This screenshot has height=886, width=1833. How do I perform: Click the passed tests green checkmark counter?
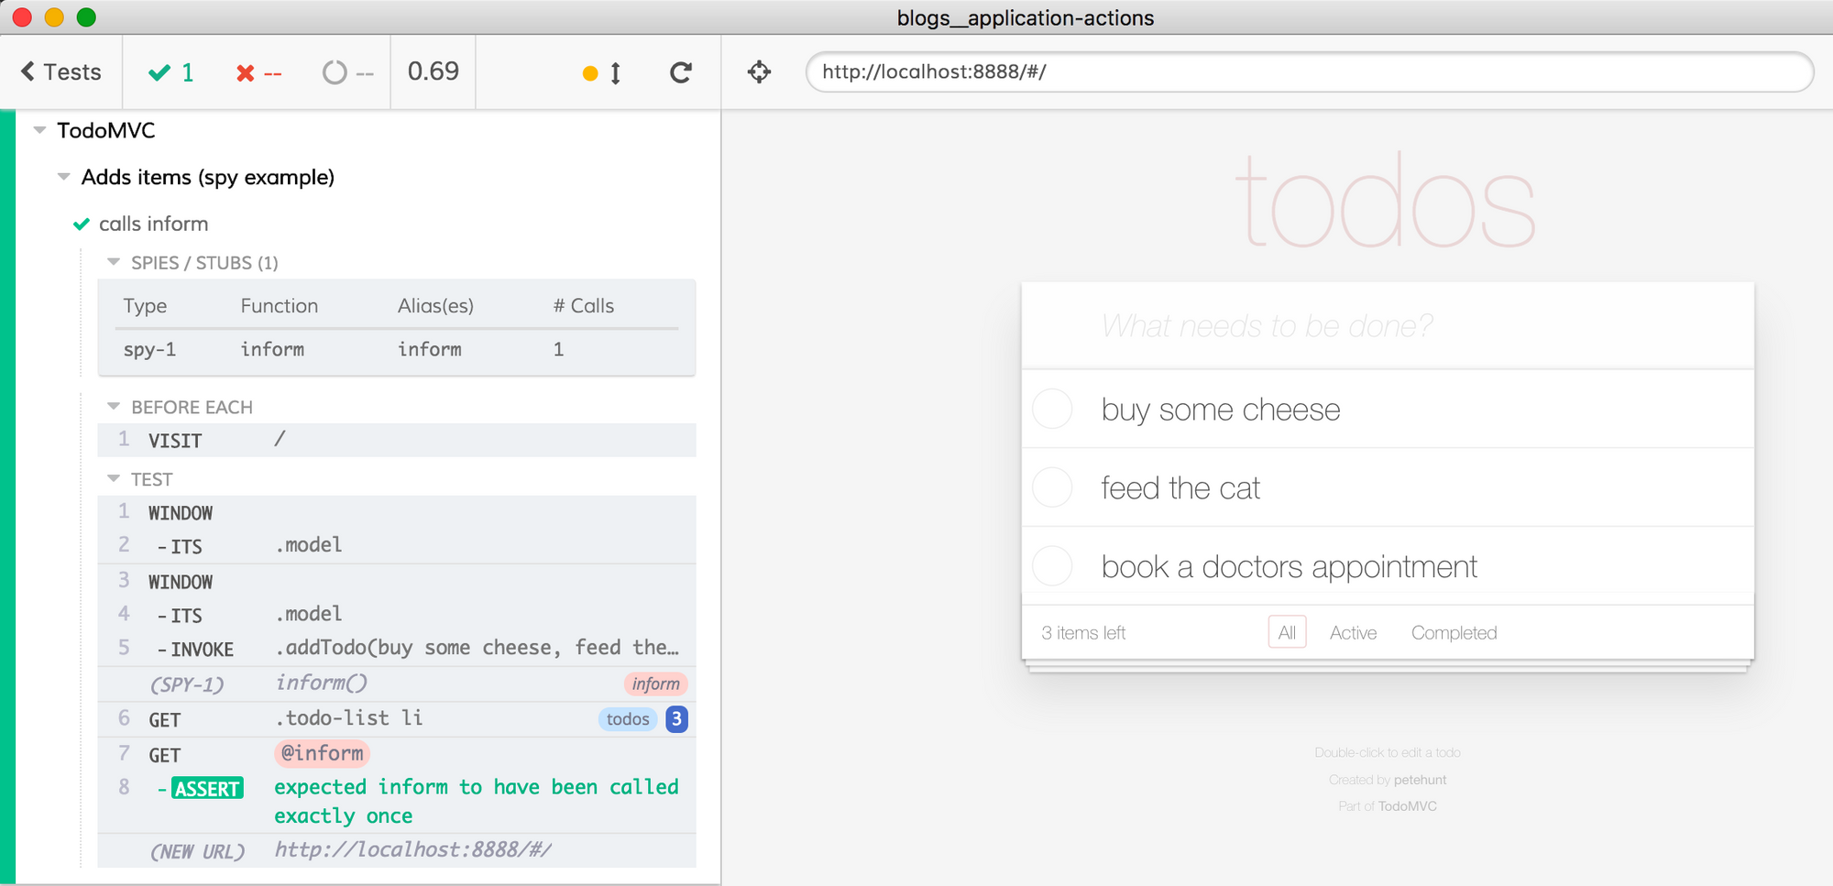pyautogui.click(x=171, y=72)
